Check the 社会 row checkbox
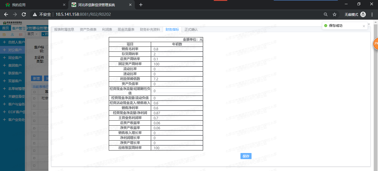Image resolution: width=378 pixels, height=171 pixels. [x=34, y=98]
